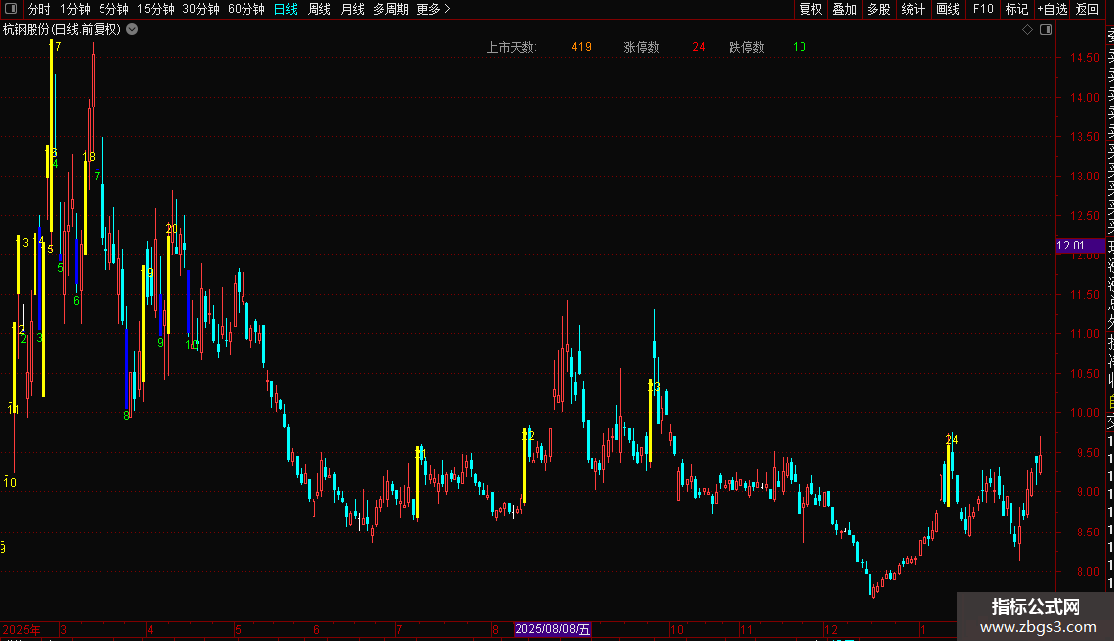Click the 14.50 price axis label
The image size is (1114, 641).
point(1084,57)
